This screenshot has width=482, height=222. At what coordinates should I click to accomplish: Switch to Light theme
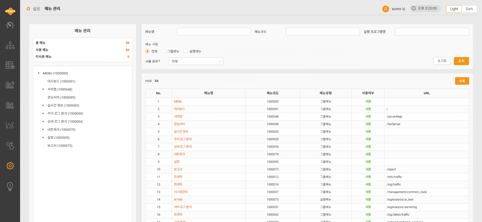pos(454,9)
